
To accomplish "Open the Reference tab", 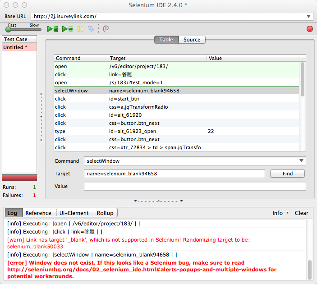I will 38,213.
